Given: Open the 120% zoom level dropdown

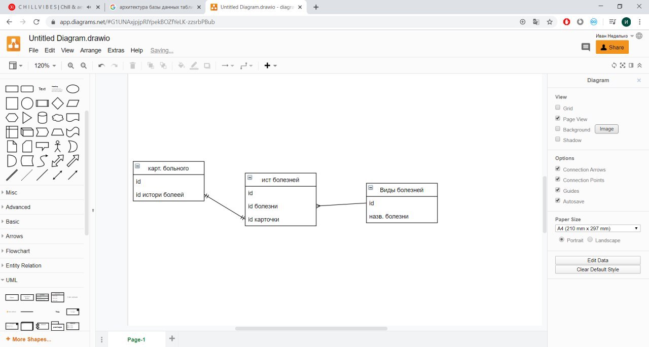Looking at the screenshot, I should [45, 65].
